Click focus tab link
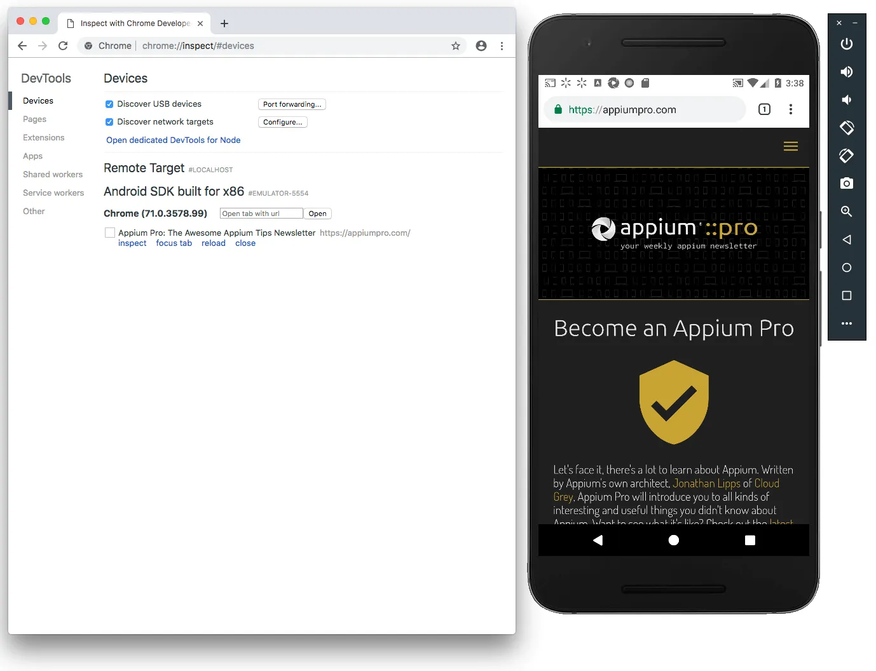Image resolution: width=876 pixels, height=671 pixels. click(174, 243)
